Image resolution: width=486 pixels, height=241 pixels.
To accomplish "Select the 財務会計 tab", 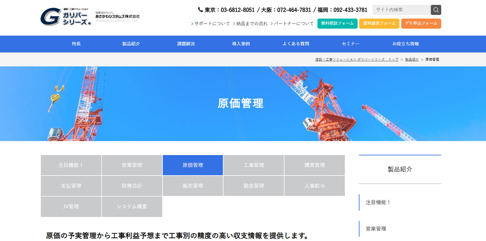I will coord(132,186).
